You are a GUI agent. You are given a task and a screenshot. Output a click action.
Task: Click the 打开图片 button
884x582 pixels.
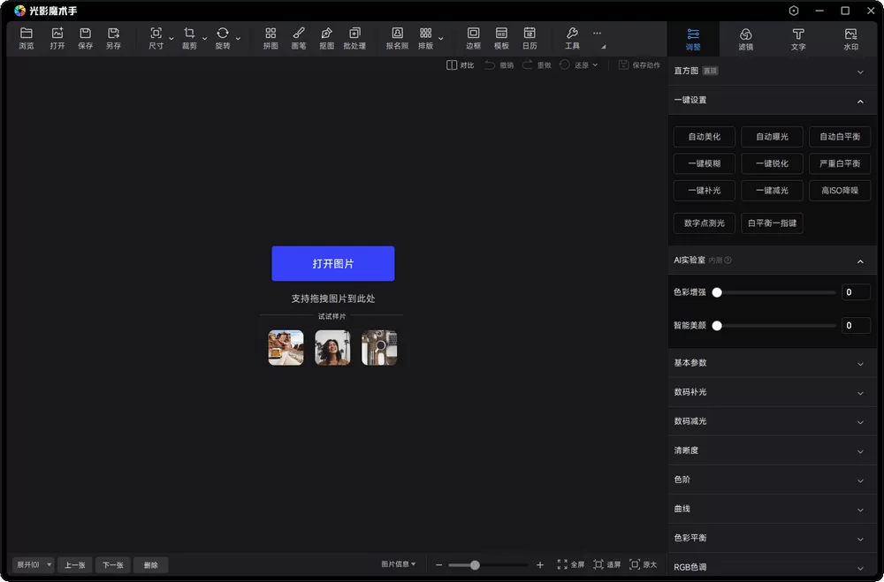tap(332, 262)
